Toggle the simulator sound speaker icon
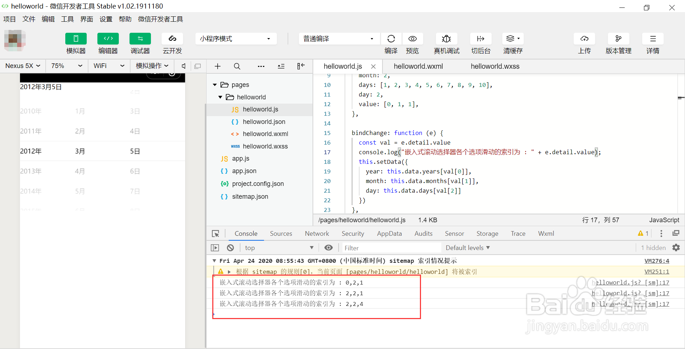Screen dimensions: 685x349 click(x=184, y=66)
